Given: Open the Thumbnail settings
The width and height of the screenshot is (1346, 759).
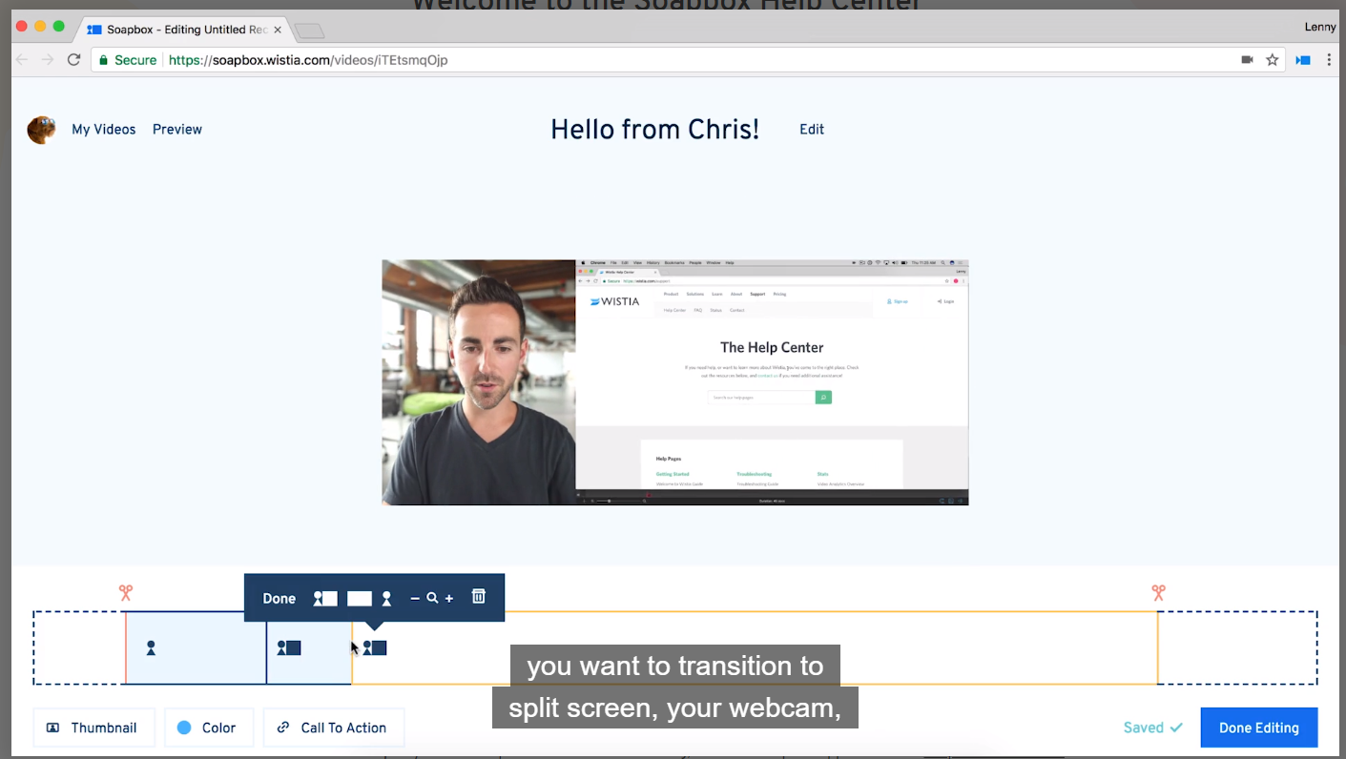Looking at the screenshot, I should tap(93, 728).
